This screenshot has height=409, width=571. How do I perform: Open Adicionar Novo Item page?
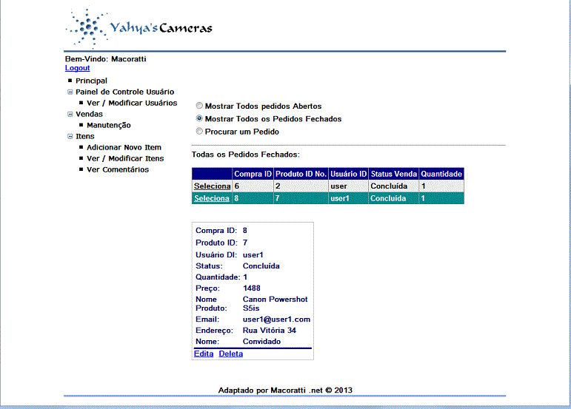point(124,147)
